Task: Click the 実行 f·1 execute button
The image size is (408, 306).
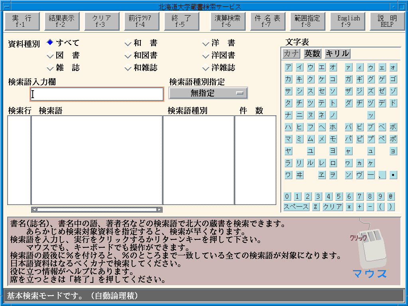Action: tap(22, 21)
